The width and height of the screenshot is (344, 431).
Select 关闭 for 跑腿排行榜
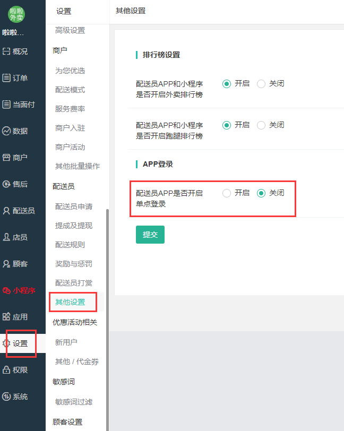261,125
